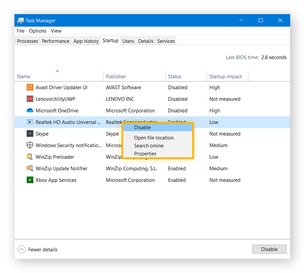Viewport: 304px width, 273px height.
Task: Switch to the Processes tab
Action: point(27,41)
